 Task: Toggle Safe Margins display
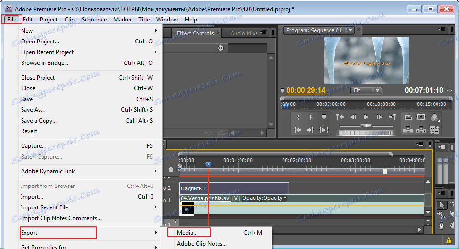click(421, 117)
